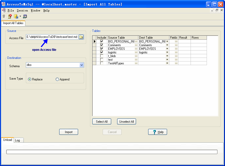Open Fields ellipsis for logistic row
Image resolution: width=225 pixels, height=166 pixels.
176,52
